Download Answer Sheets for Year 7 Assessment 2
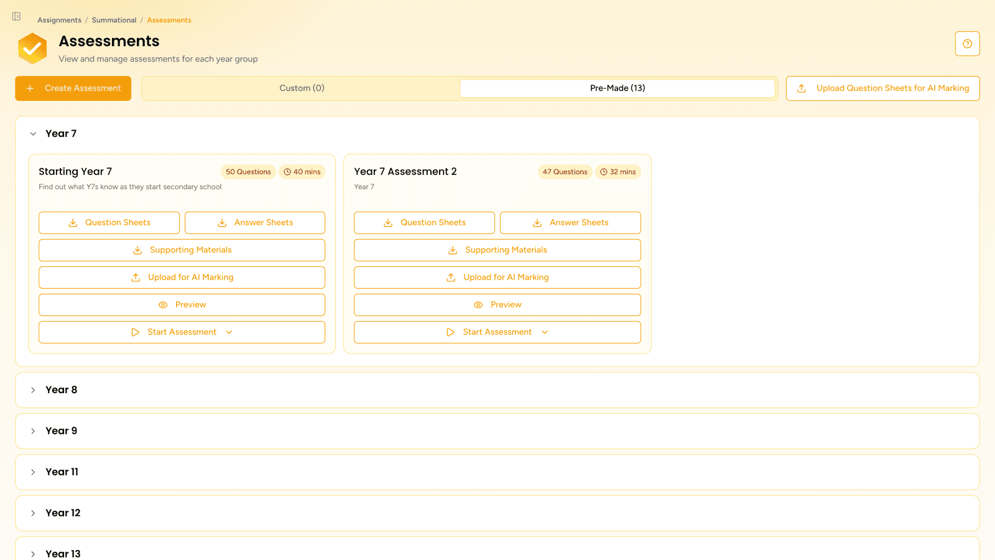 (x=570, y=223)
